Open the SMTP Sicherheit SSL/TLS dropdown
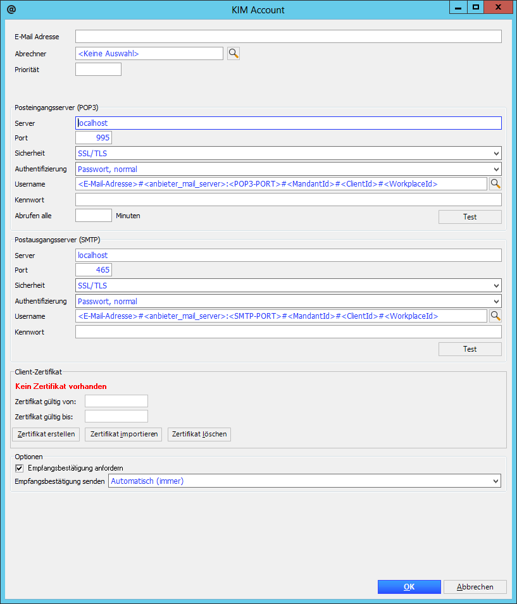This screenshot has height=604, width=517. pos(289,285)
